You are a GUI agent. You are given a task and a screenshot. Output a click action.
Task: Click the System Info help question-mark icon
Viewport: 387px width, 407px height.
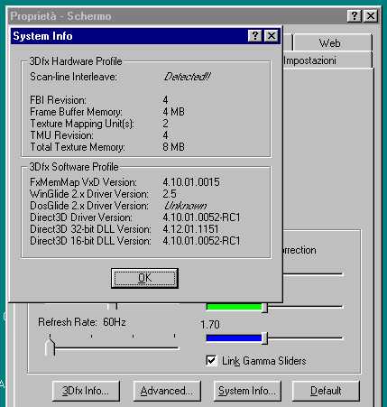coord(255,36)
